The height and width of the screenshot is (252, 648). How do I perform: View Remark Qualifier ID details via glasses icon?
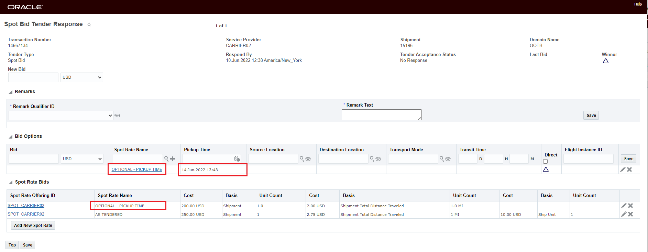[117, 116]
